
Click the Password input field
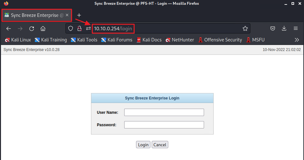coord(164,125)
